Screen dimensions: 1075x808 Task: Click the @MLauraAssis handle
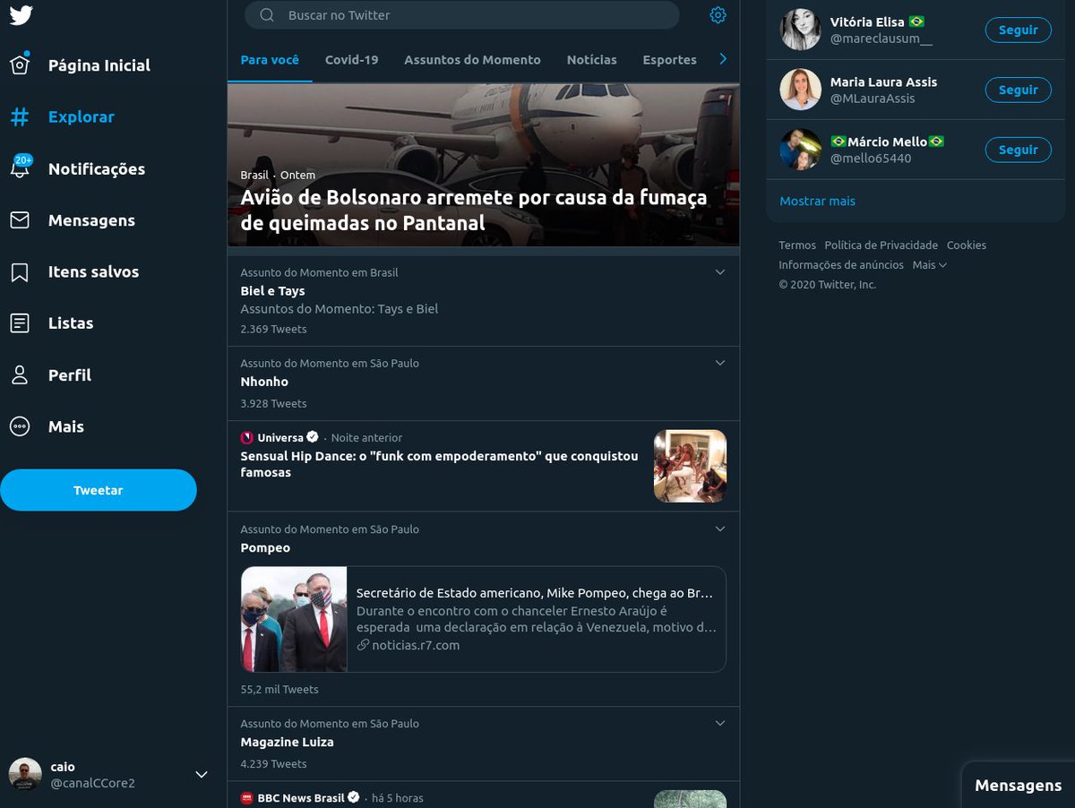(x=873, y=99)
